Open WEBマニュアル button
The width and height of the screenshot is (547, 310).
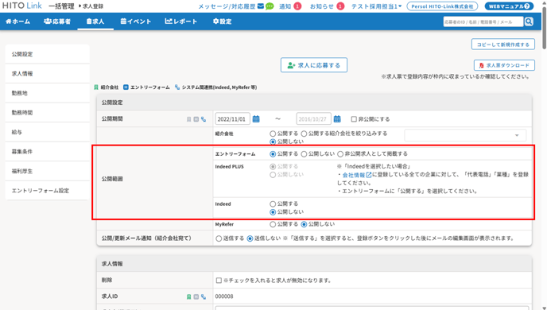point(509,6)
